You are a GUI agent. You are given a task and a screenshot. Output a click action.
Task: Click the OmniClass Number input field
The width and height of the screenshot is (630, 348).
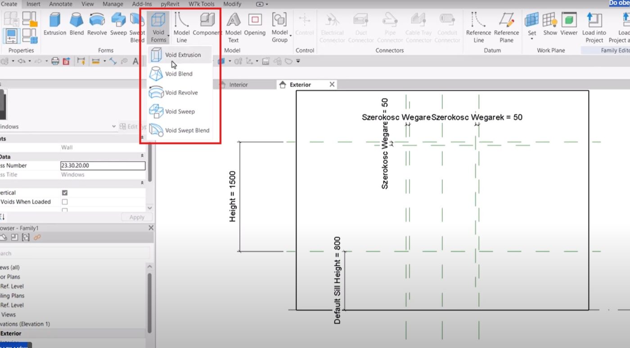click(x=103, y=166)
